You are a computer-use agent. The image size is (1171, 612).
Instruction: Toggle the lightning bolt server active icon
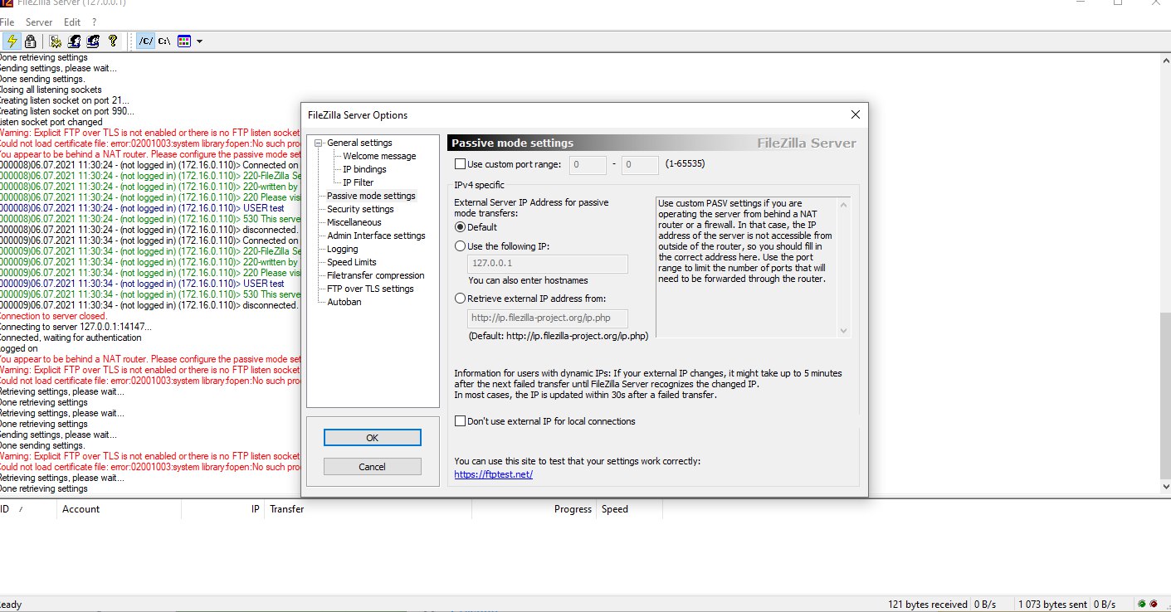(12, 41)
